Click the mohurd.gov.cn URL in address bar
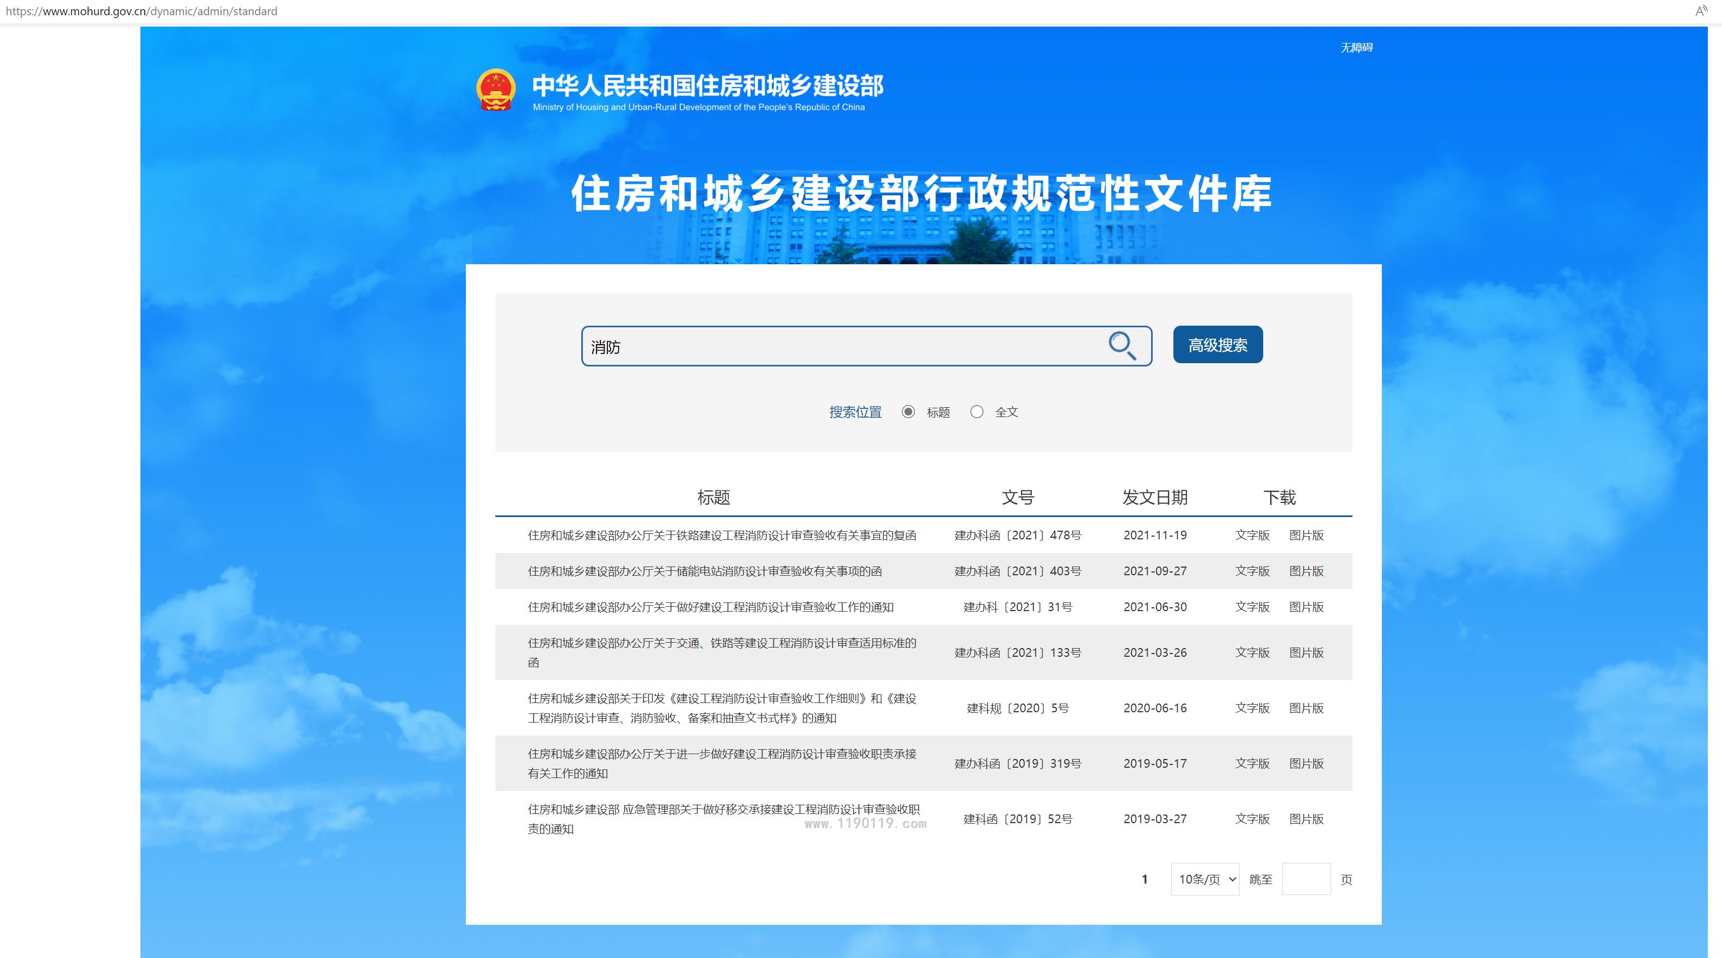Viewport: 1722px width, 958px height. [x=141, y=11]
